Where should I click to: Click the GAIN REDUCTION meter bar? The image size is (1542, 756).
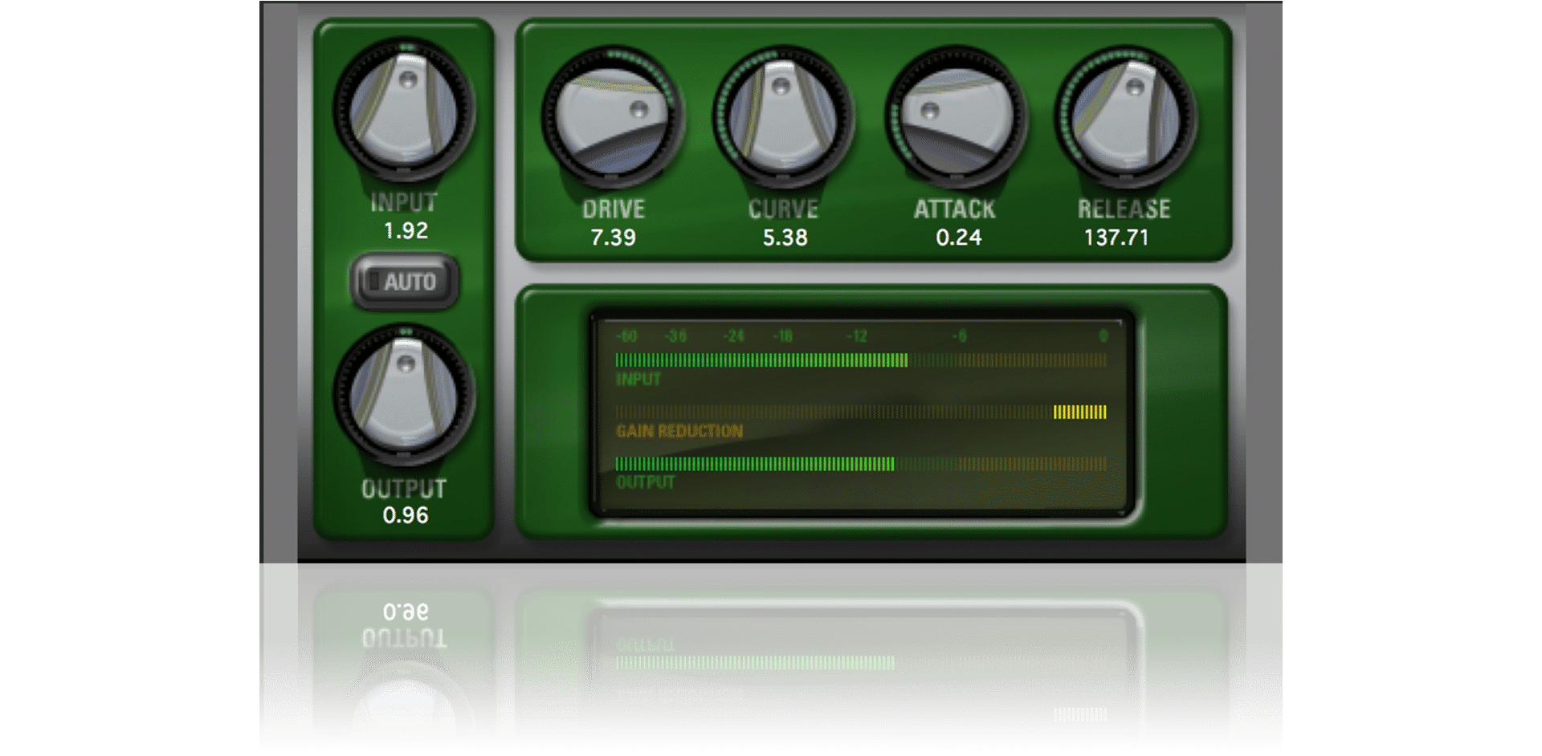pos(861,412)
